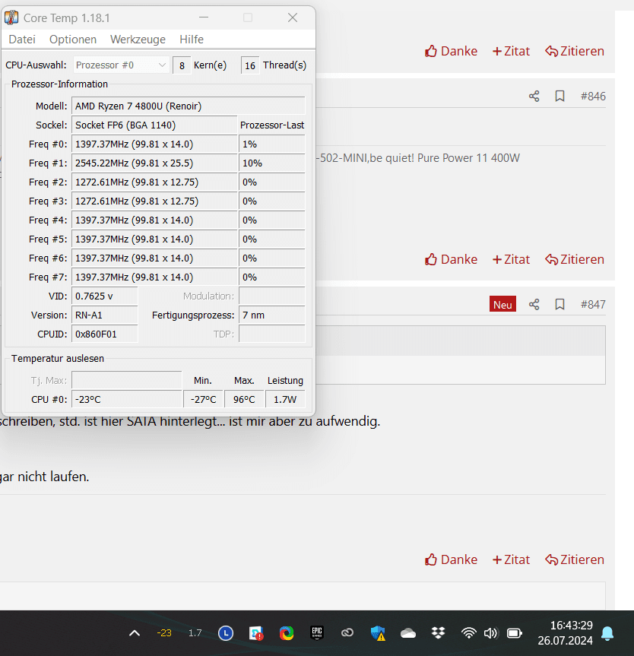The image size is (634, 656).
Task: Click the Neu badge on post #847
Action: pos(502,304)
